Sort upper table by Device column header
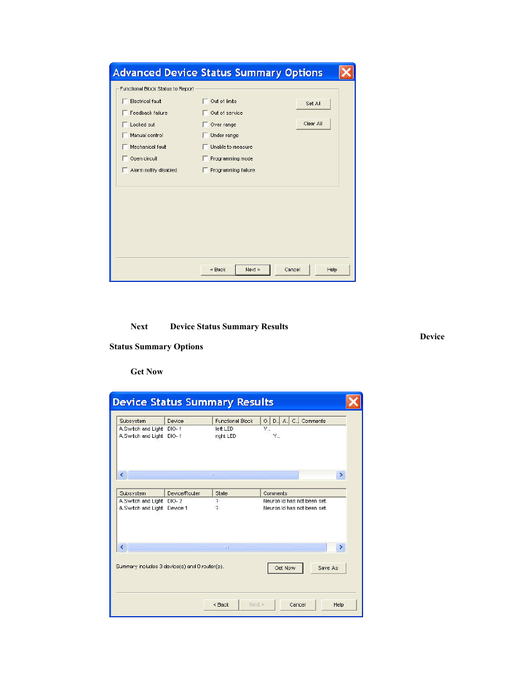Screen dimensions: 532x688 point(188,421)
